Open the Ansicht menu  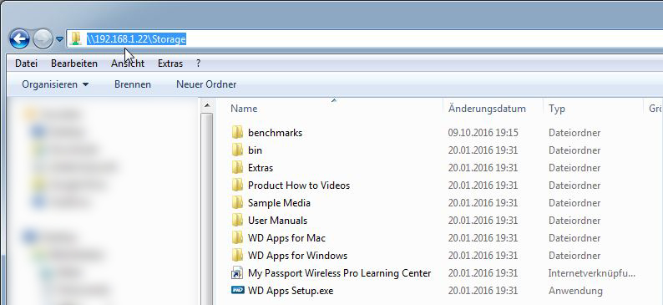pyautogui.click(x=128, y=64)
